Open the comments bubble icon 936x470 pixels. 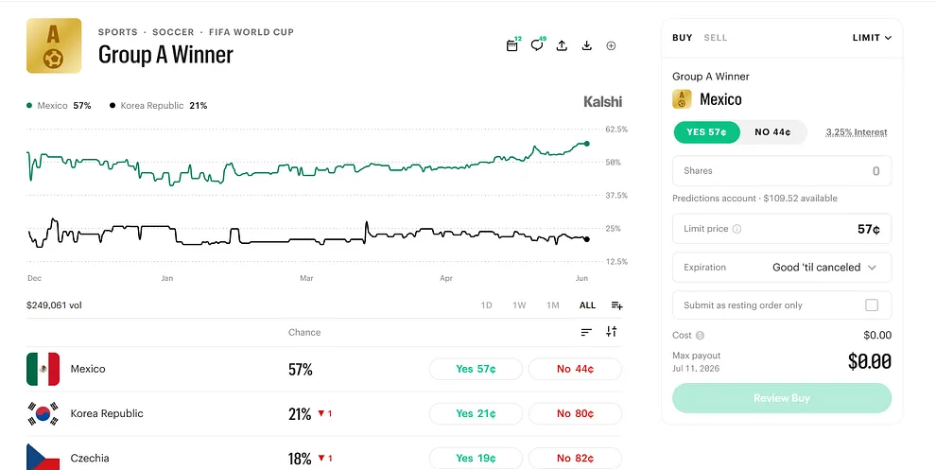537,45
